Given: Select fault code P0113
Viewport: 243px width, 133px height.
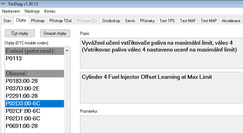Looking at the screenshot, I should 34,58.
